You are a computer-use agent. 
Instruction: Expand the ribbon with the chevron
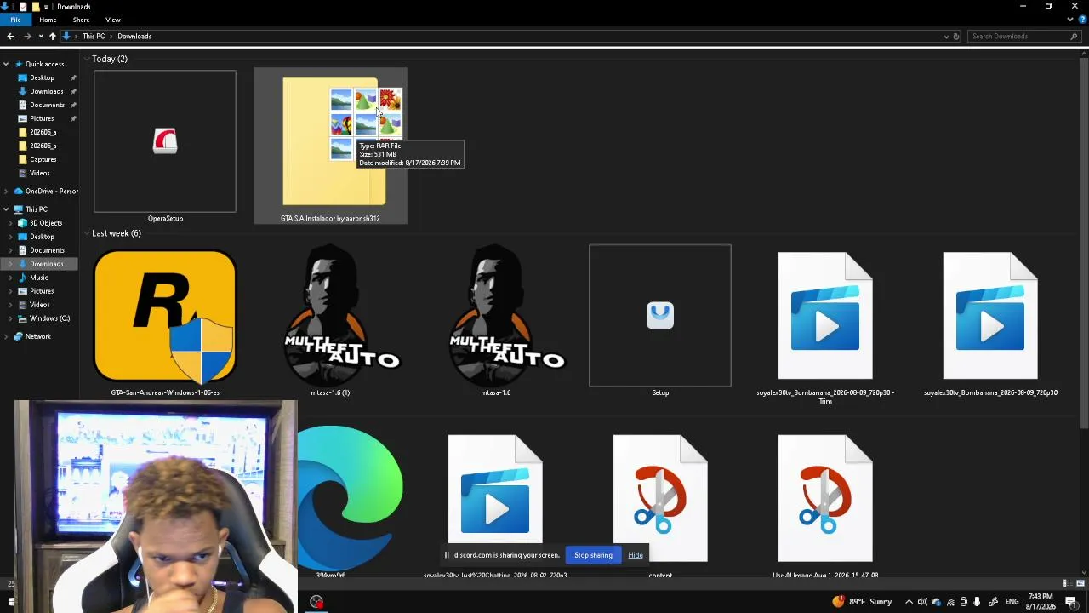click(1070, 20)
